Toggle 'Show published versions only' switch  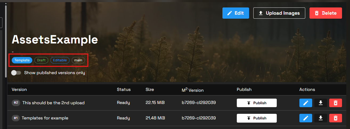click(x=16, y=73)
